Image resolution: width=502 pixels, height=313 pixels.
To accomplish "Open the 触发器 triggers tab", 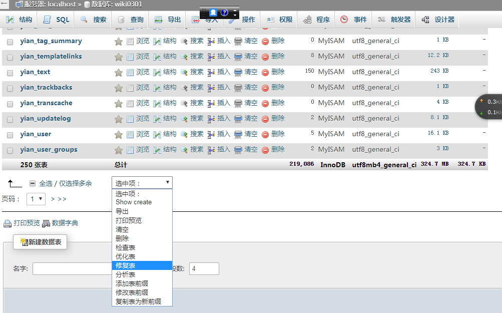I will pyautogui.click(x=394, y=20).
